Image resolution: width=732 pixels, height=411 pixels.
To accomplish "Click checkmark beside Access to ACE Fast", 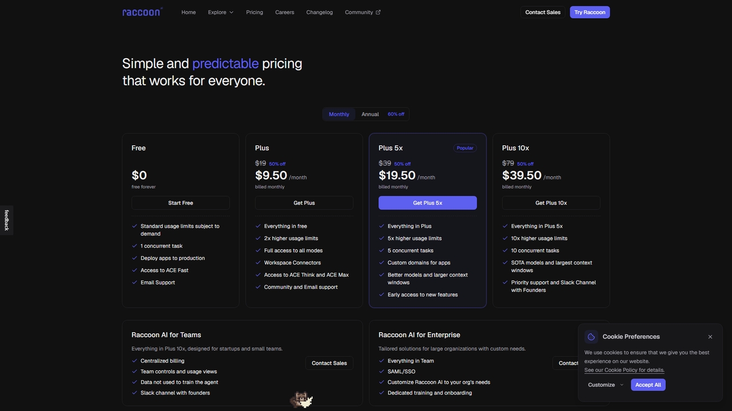I will (134, 270).
